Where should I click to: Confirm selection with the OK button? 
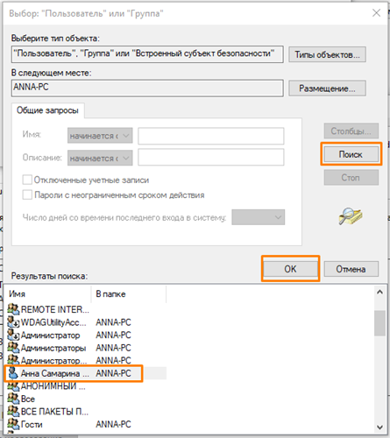[290, 269]
